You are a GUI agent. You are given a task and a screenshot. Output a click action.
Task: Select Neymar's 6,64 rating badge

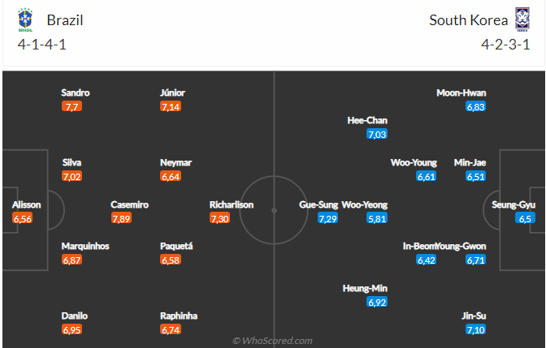click(x=171, y=176)
